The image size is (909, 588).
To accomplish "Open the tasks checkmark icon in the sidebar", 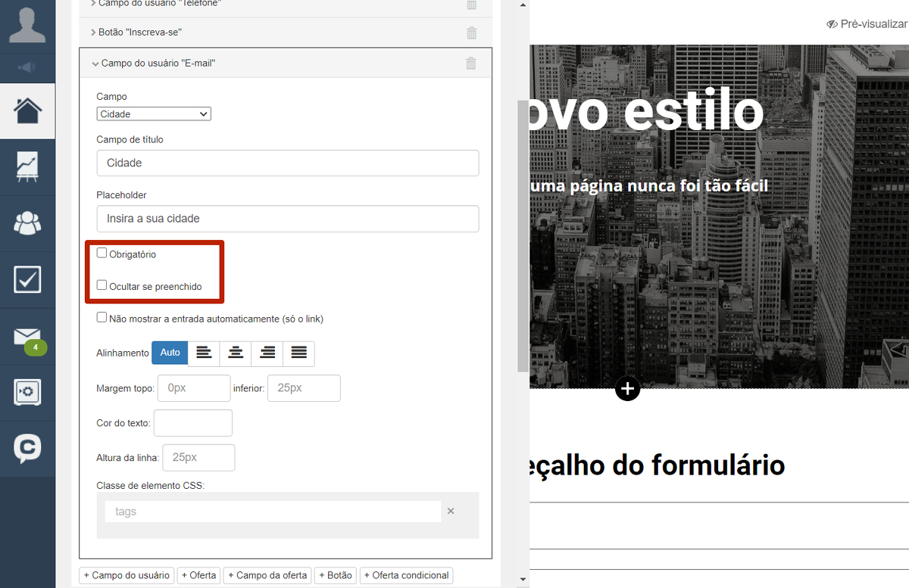I will 27,279.
